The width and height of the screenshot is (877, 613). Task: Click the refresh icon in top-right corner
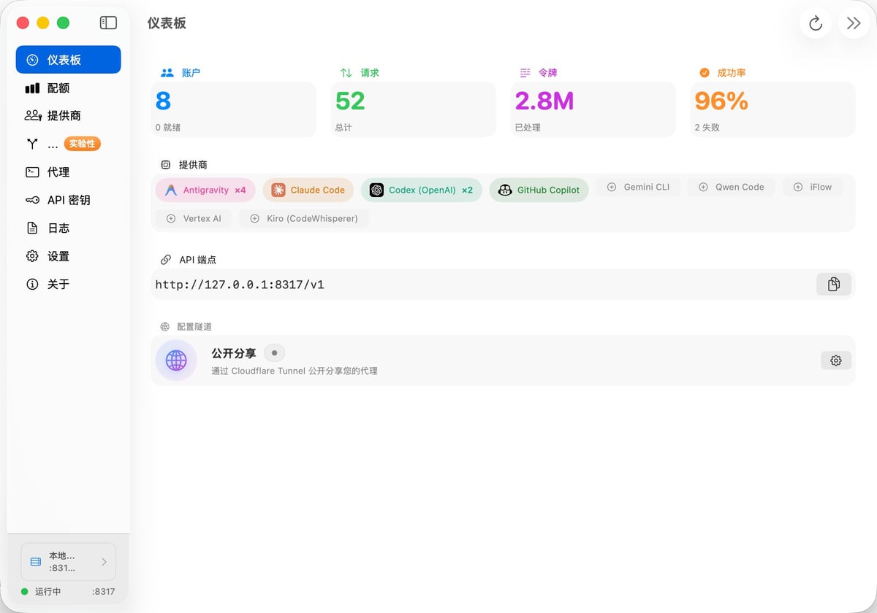coord(816,23)
